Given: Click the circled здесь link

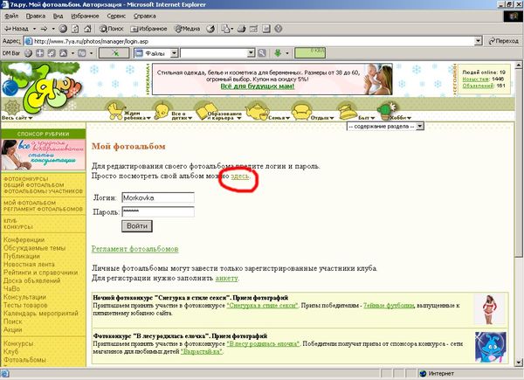Looking at the screenshot, I should (240, 176).
